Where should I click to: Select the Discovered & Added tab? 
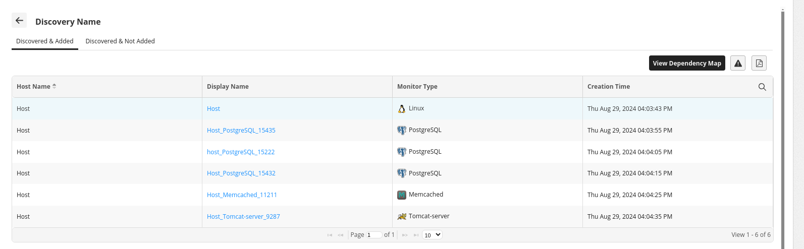coord(45,41)
